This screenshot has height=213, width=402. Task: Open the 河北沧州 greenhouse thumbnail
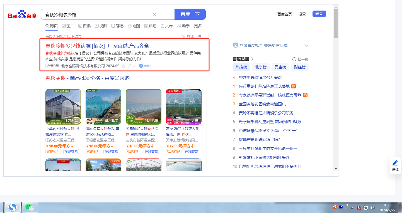pos(144,106)
